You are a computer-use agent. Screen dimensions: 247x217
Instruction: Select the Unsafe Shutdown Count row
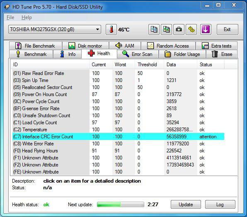point(118,116)
